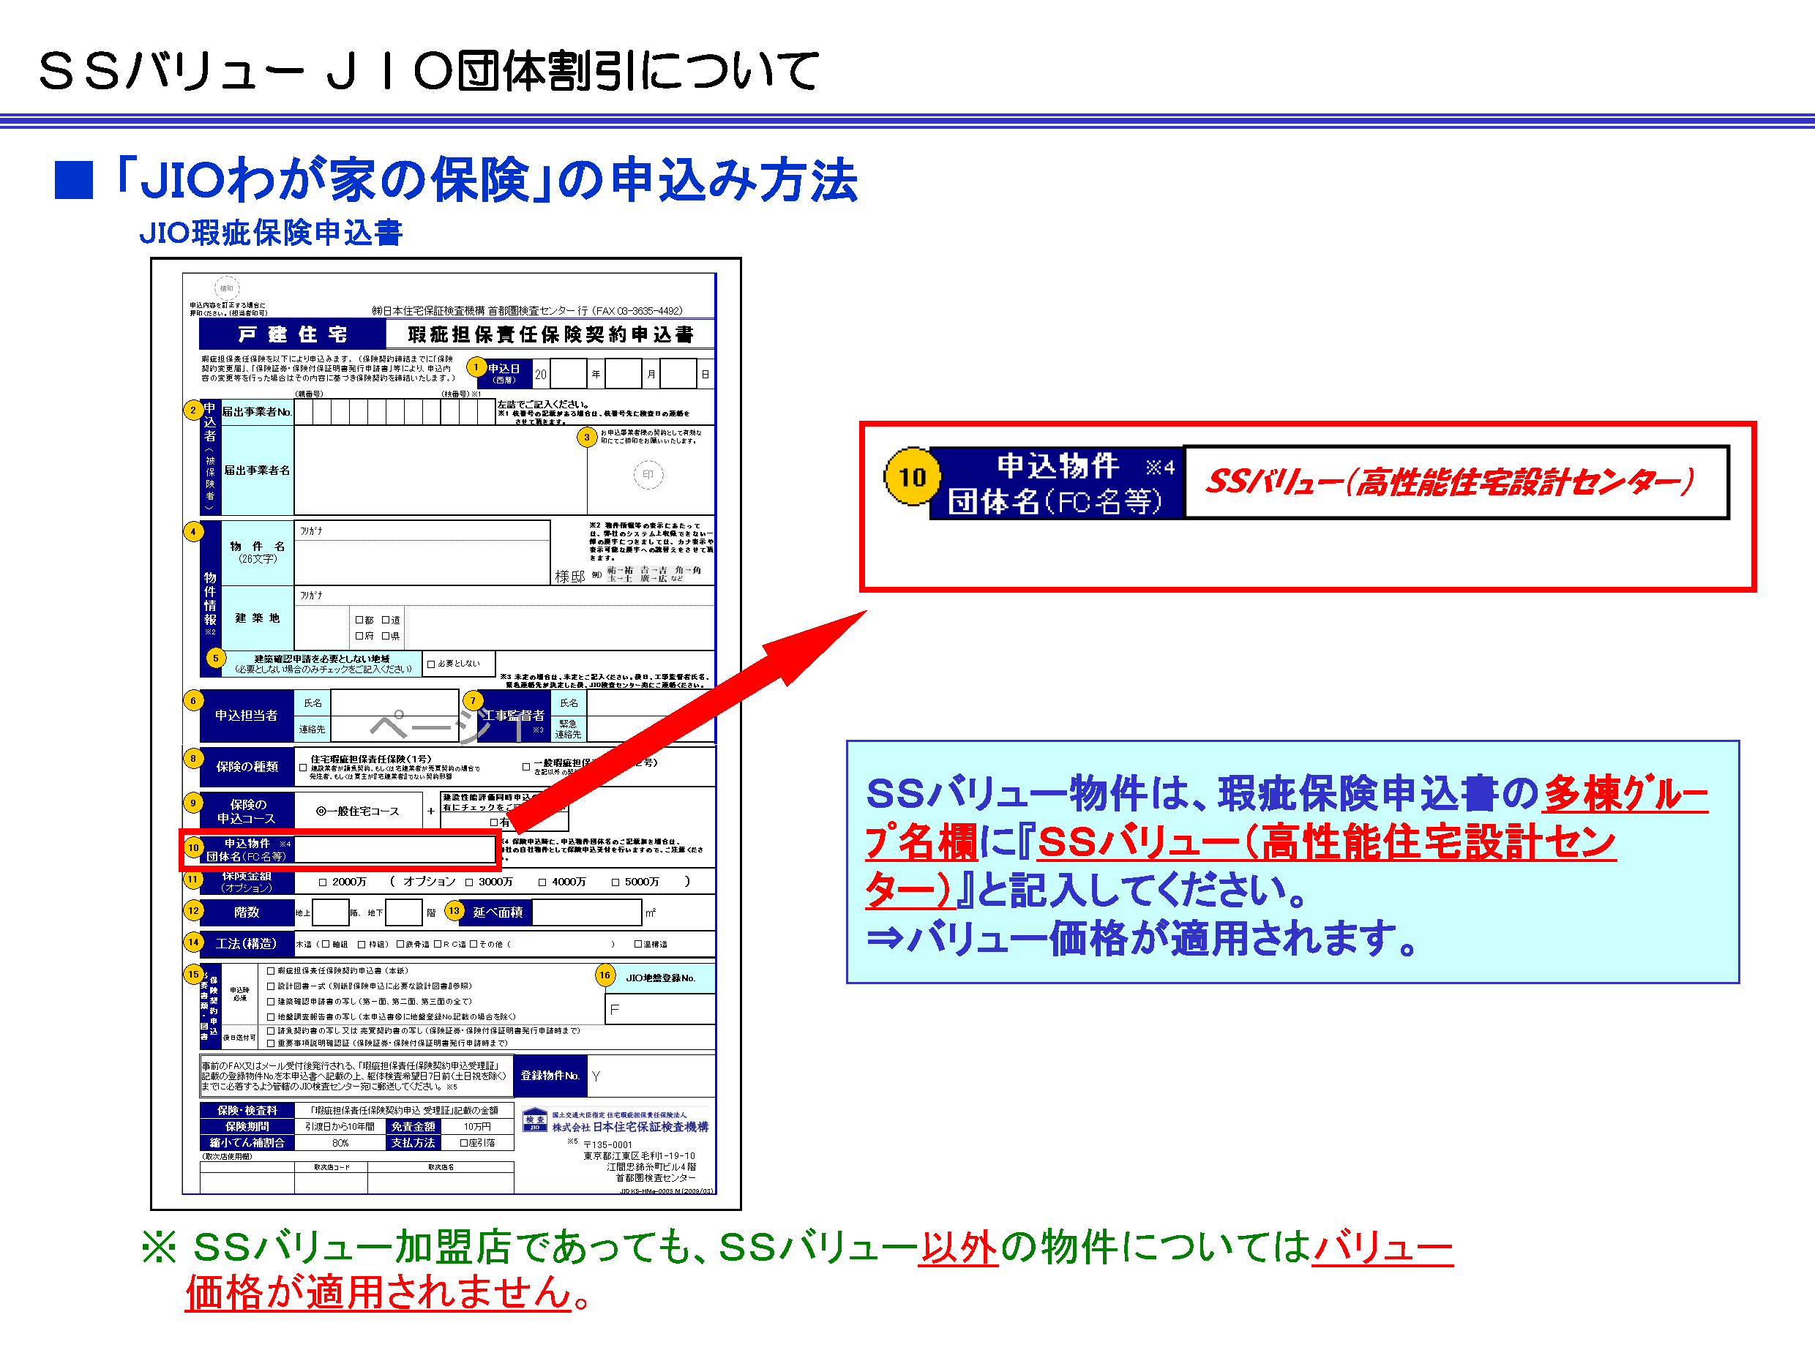Tick the 鉄骨造 construction checkbox
The width and height of the screenshot is (1815, 1361).
(x=400, y=944)
